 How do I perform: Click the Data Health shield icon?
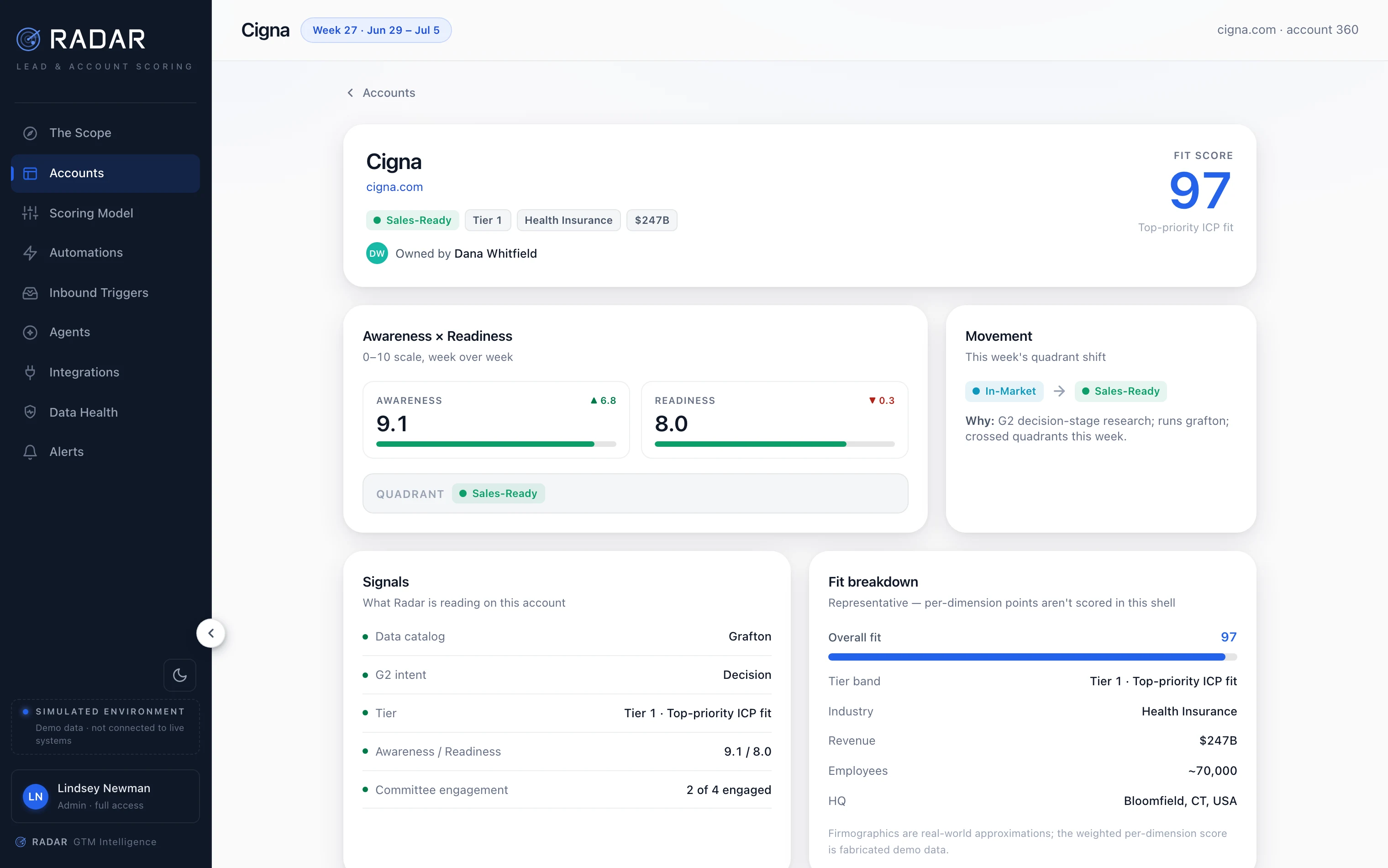30,412
